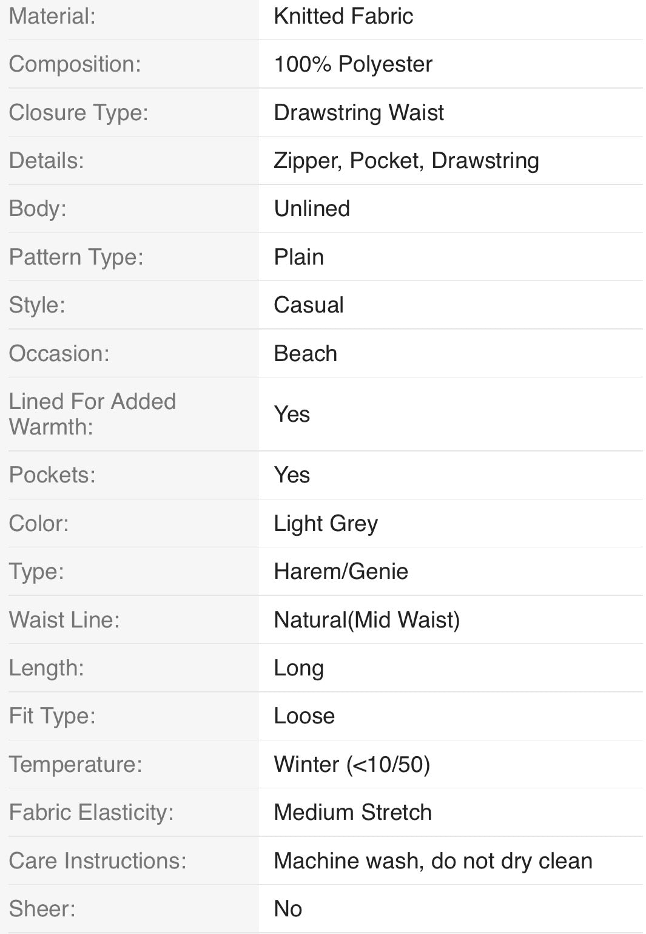Screen dimensions: 646x934
Task: Click the "Lined For Added Warmth:" label
Action: pos(92,414)
